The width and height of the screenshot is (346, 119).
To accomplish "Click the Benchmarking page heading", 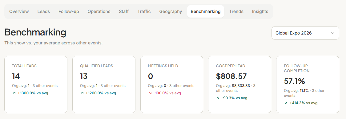I will coord(35,32).
